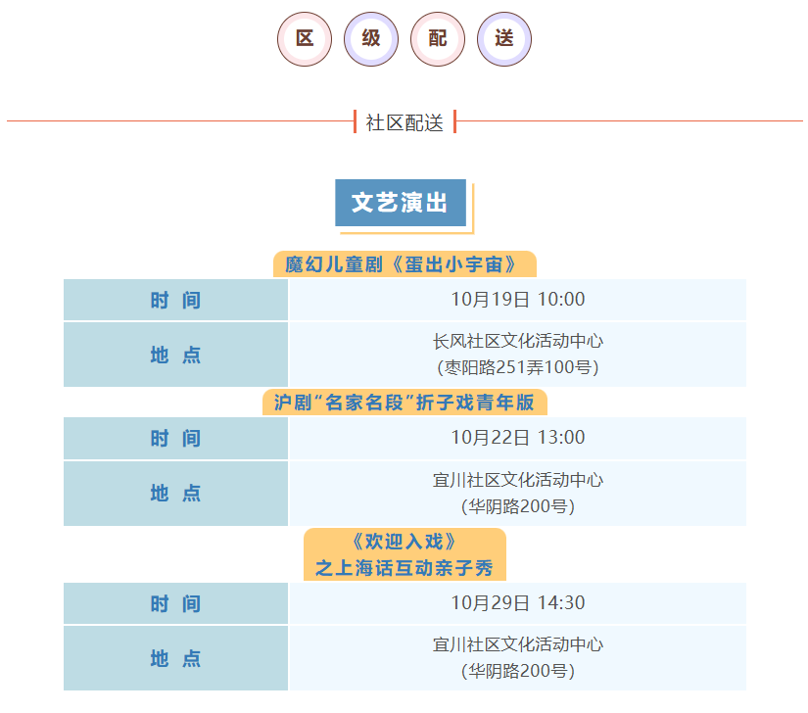Click the 10月22日 13:00 time cell
The height and width of the screenshot is (713, 808).
click(517, 438)
